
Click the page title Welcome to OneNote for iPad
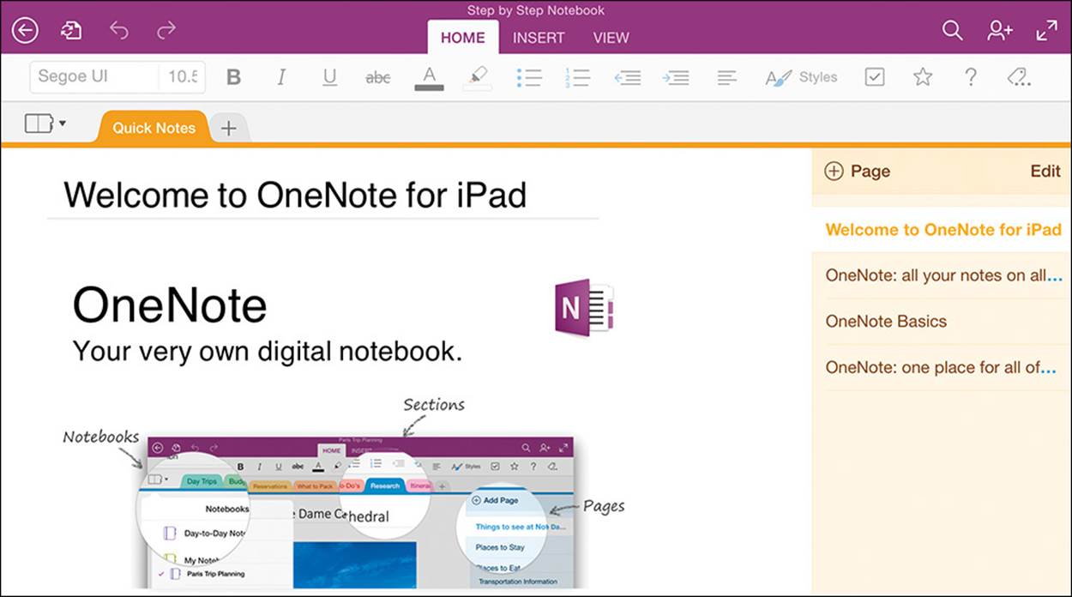coord(295,195)
